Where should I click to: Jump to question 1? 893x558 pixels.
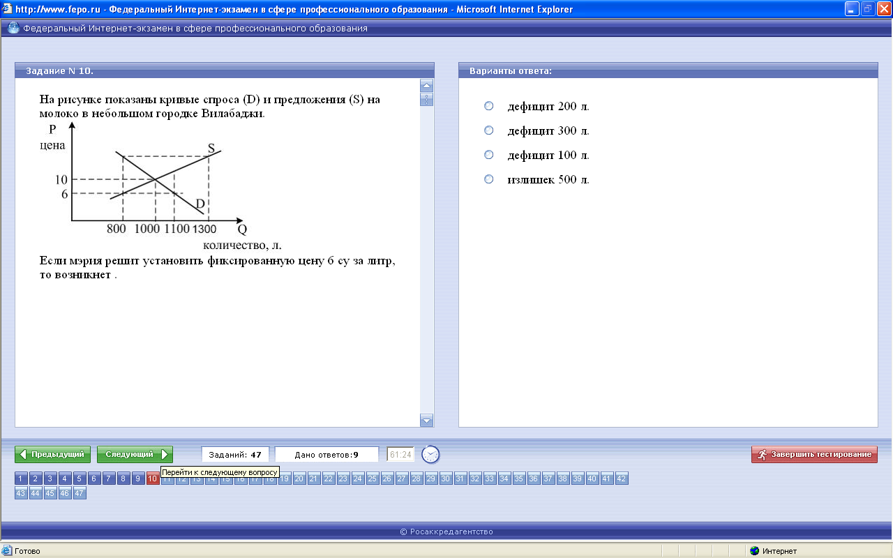(21, 478)
